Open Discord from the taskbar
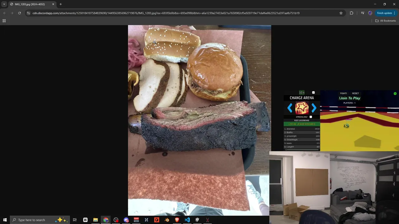Viewport: 399px width, 224px height. [x=126, y=220]
